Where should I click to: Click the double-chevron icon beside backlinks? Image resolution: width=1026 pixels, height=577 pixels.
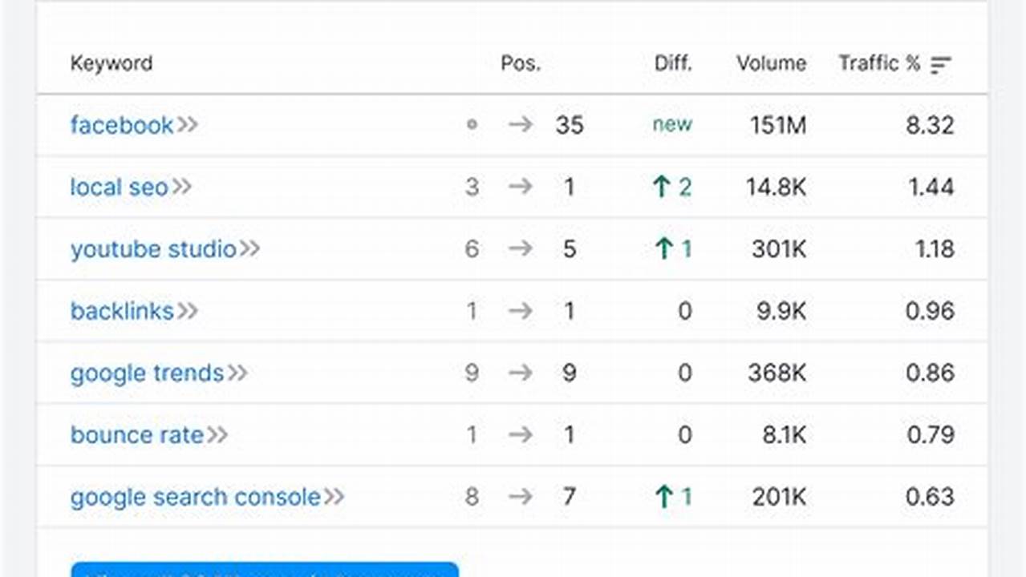tap(188, 311)
